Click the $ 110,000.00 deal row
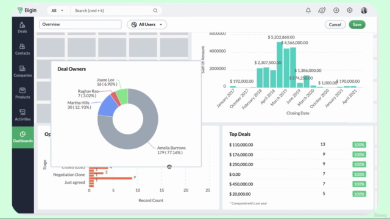The width and height of the screenshot is (390, 219). pos(297,145)
